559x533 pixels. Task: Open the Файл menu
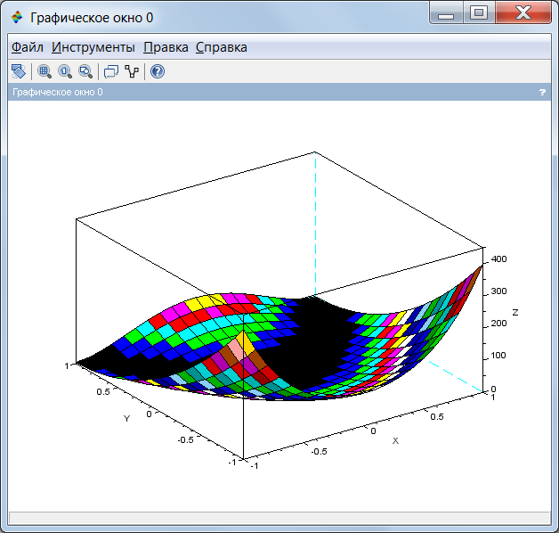[x=27, y=47]
